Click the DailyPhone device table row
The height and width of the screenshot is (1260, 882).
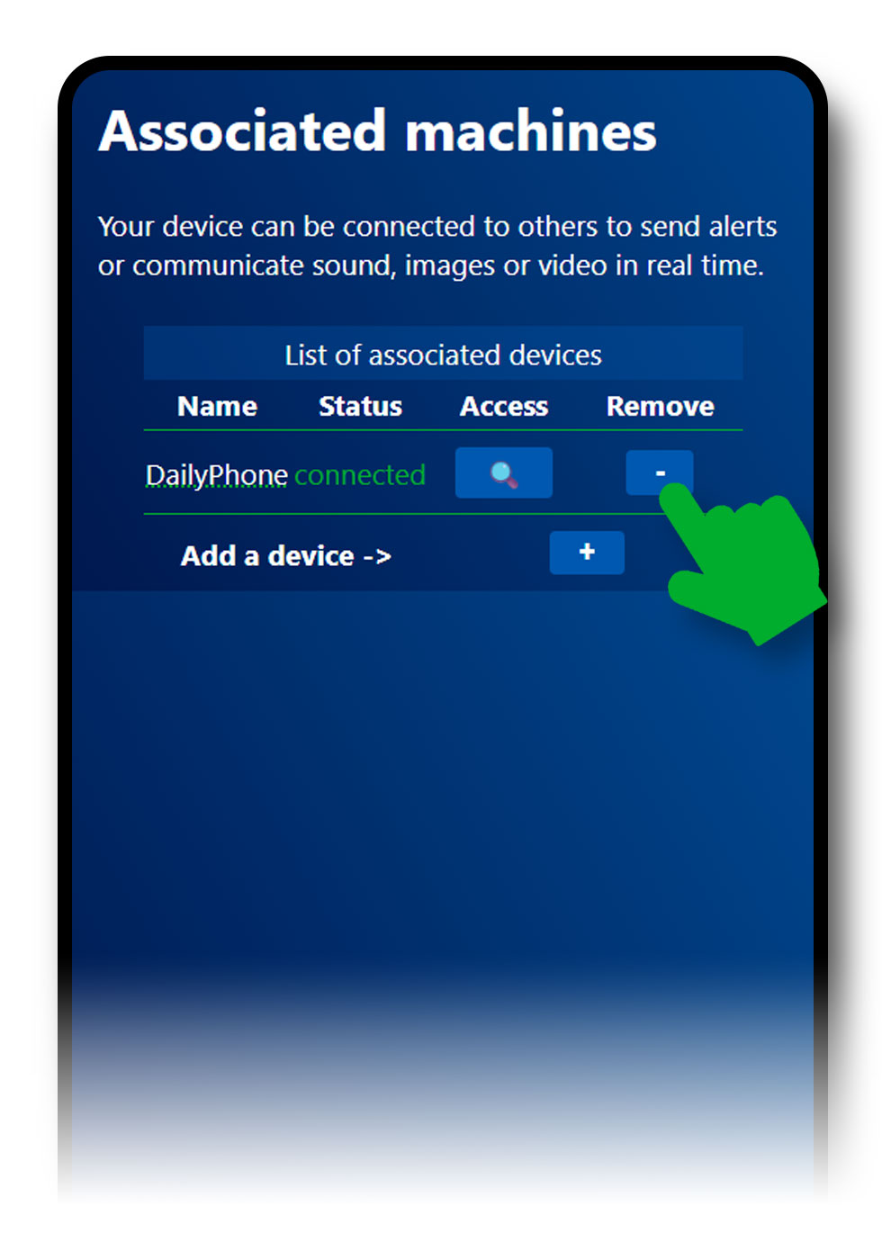pos(443,472)
